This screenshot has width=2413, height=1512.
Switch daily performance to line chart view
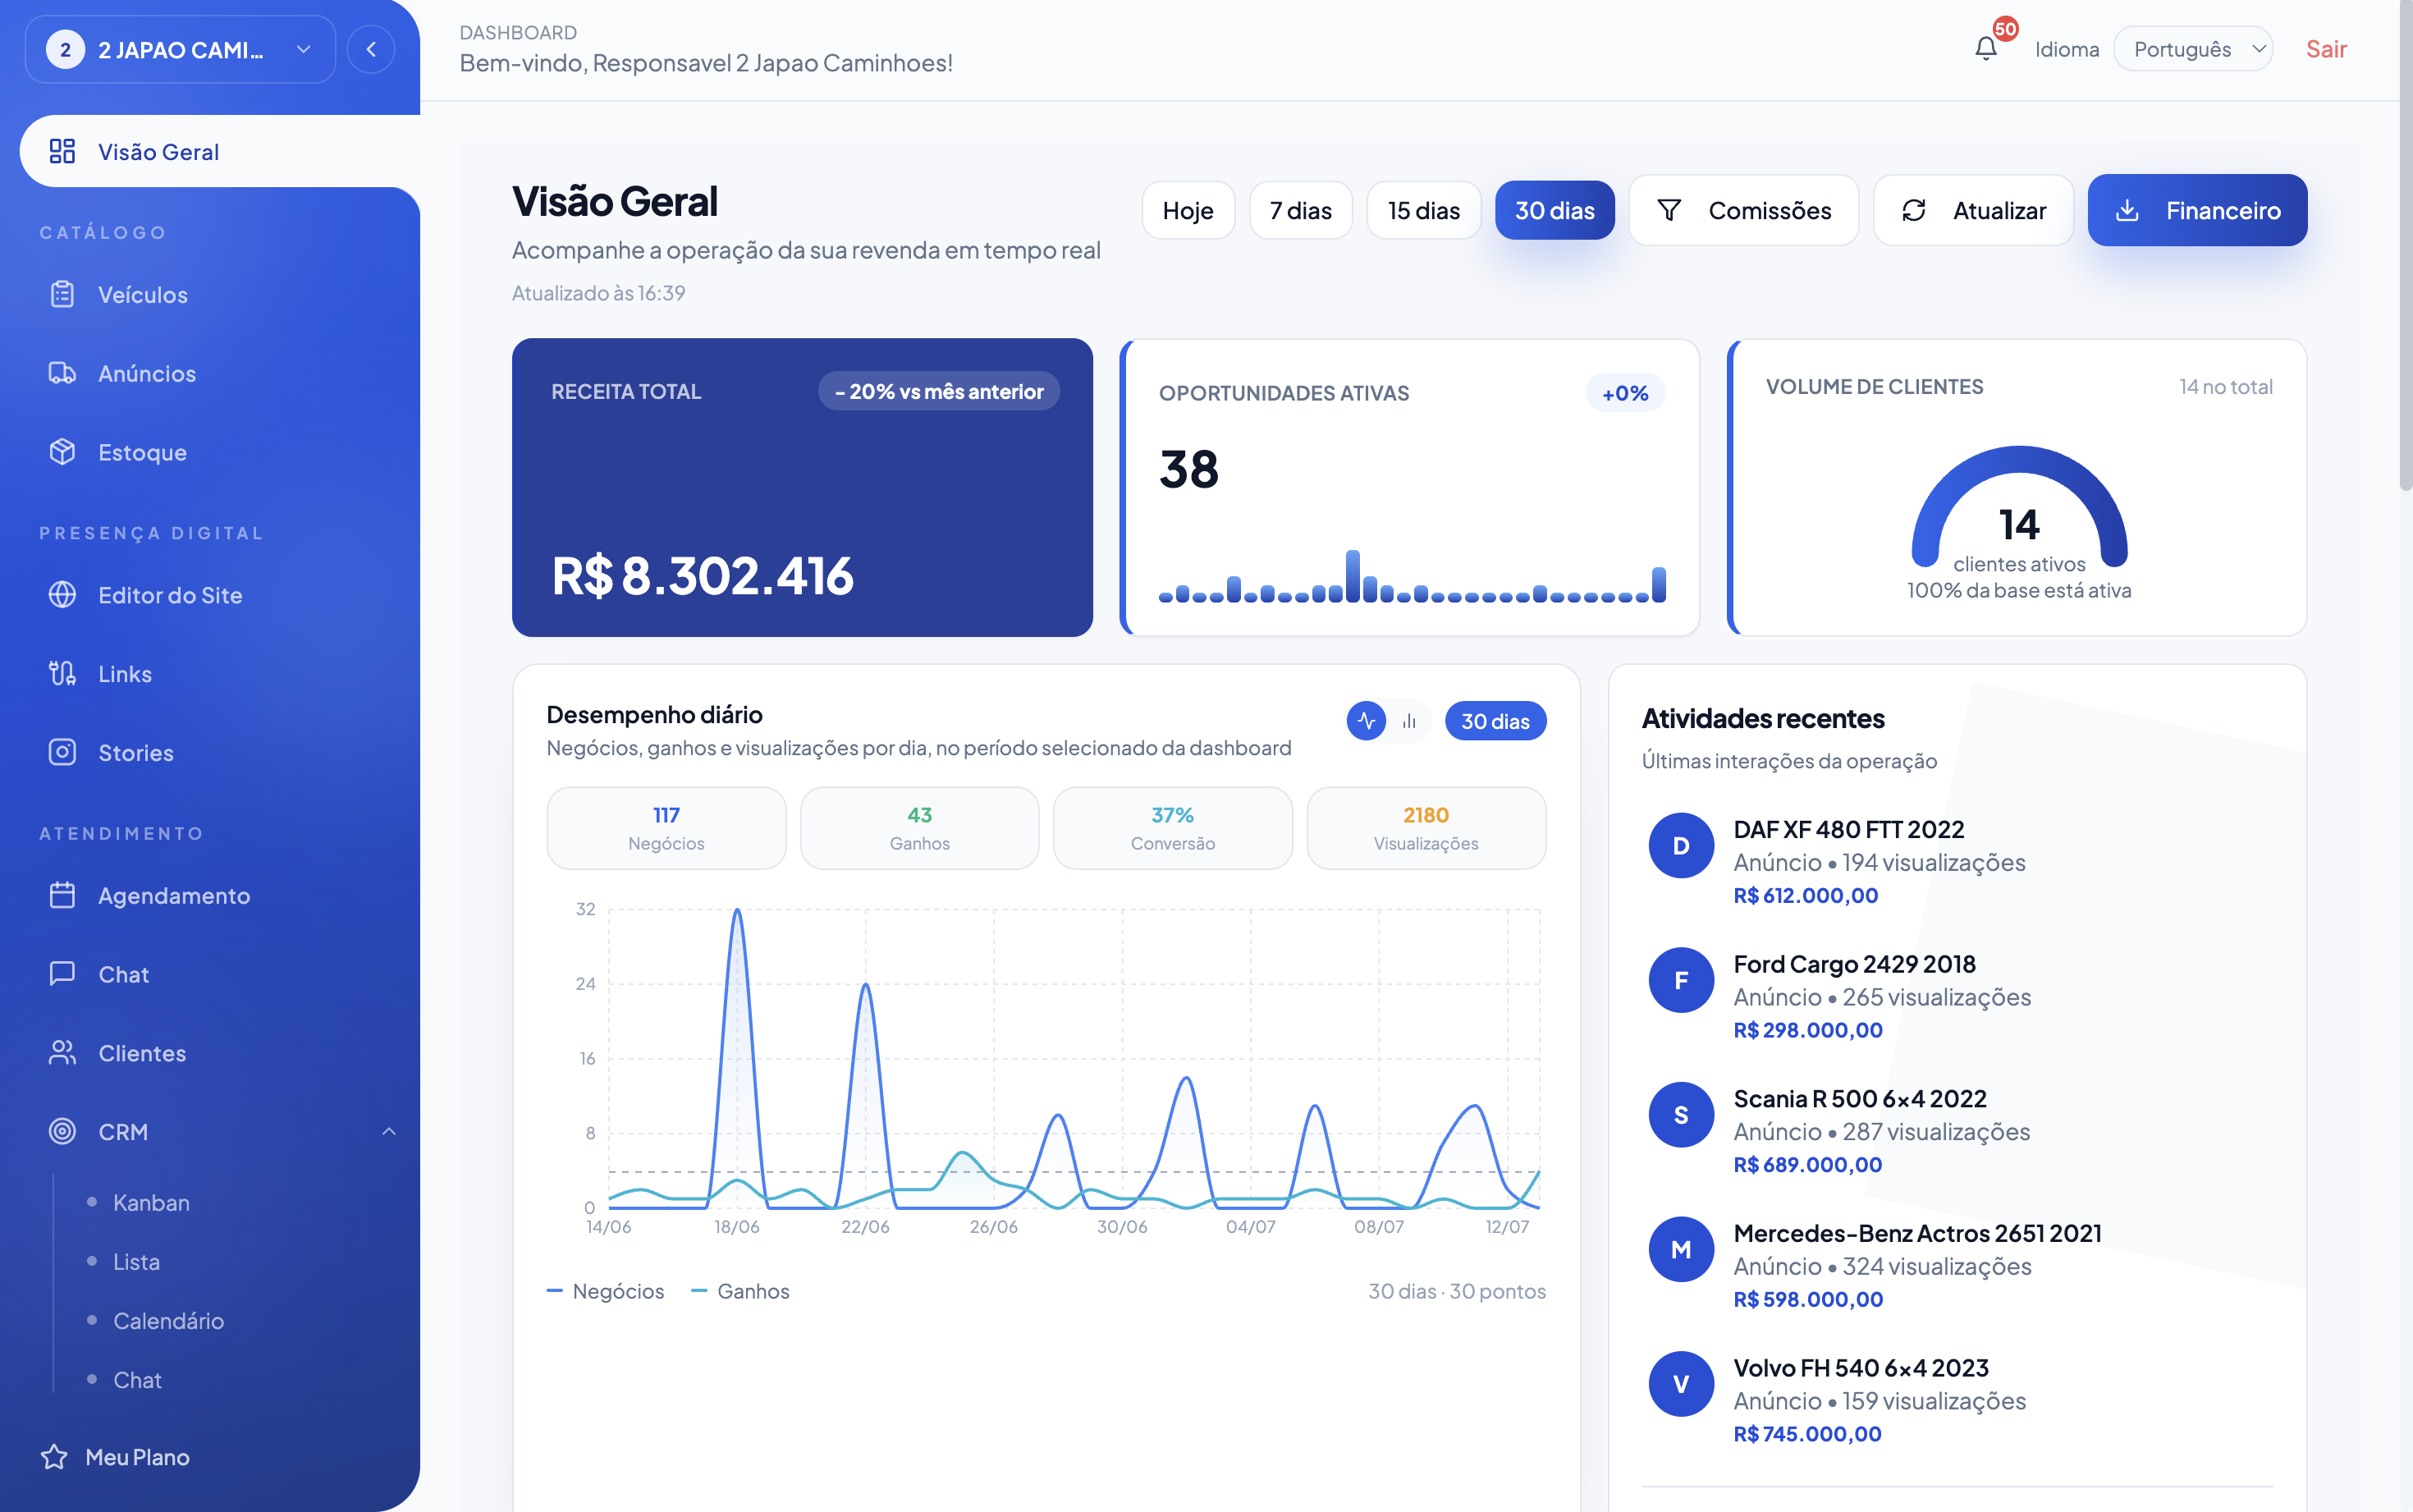point(1366,721)
